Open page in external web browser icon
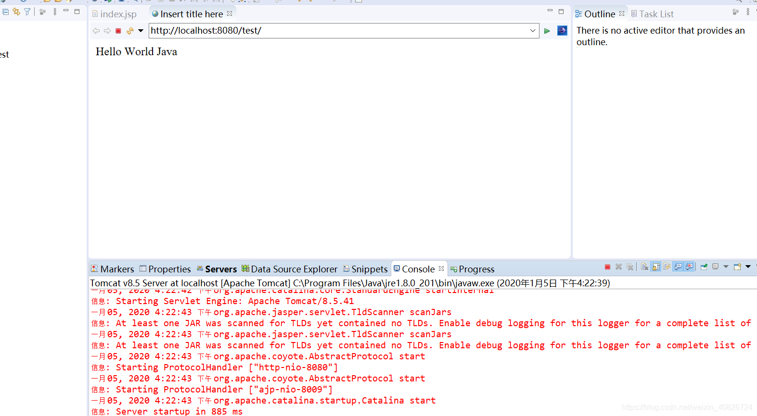 562,31
